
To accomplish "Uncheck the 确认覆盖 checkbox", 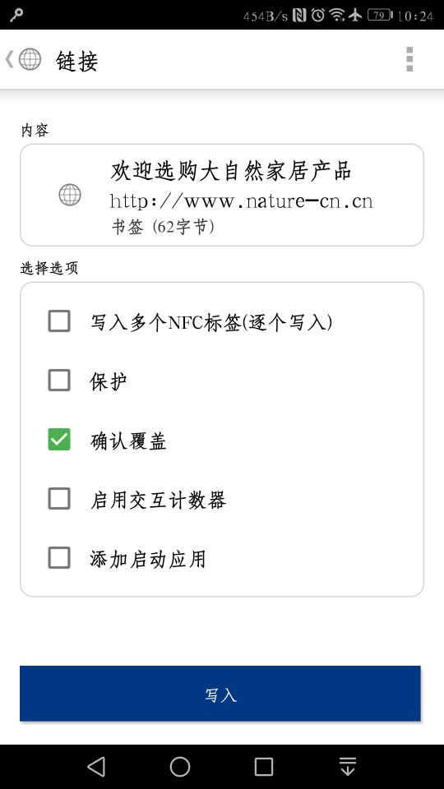I will pyautogui.click(x=59, y=440).
